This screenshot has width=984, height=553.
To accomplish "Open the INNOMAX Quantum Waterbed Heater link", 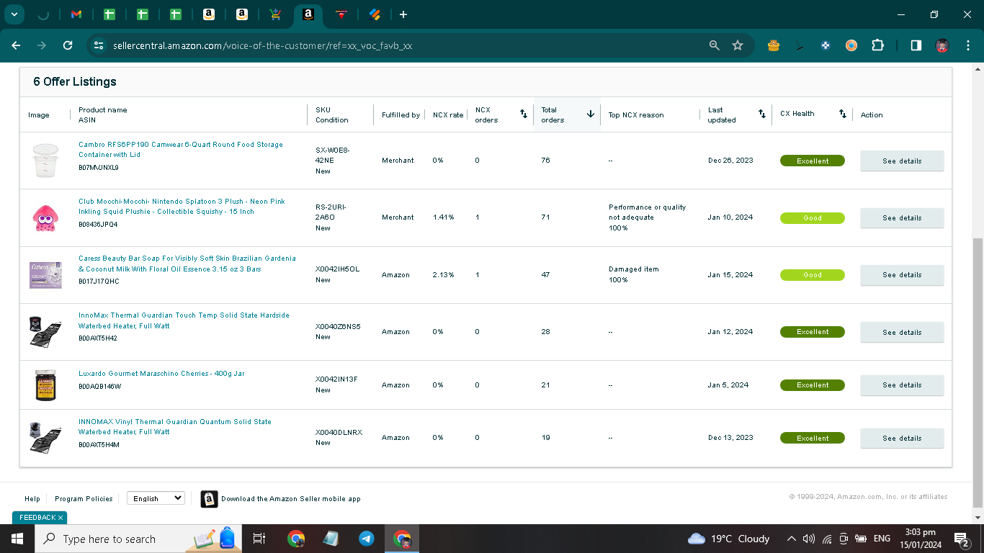I will pyautogui.click(x=175, y=427).
